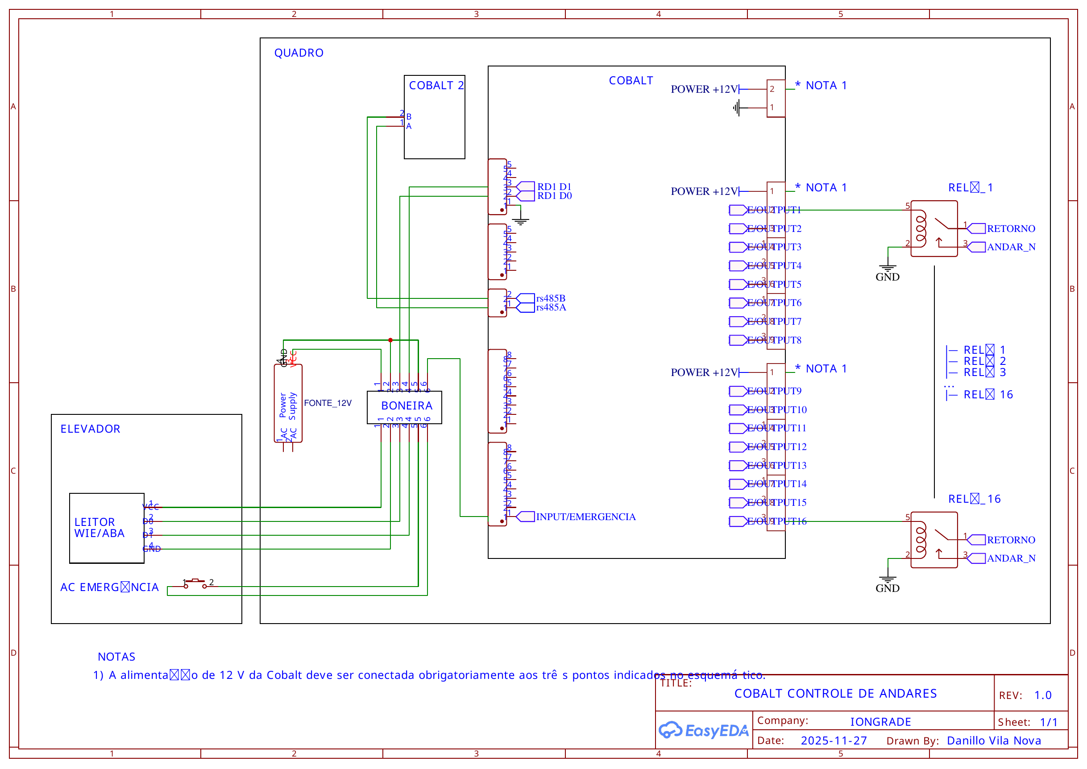Click Sheet value 1/1
The image size is (1087, 769).
pos(1049,722)
